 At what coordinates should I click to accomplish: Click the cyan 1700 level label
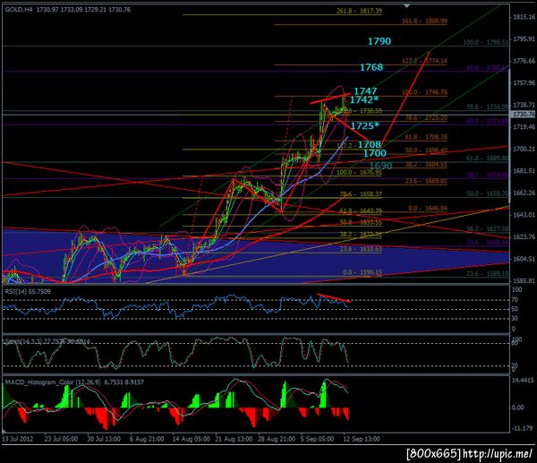click(x=375, y=153)
